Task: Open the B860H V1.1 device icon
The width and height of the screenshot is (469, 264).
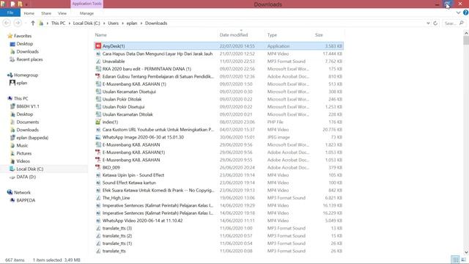Action: click(12, 106)
